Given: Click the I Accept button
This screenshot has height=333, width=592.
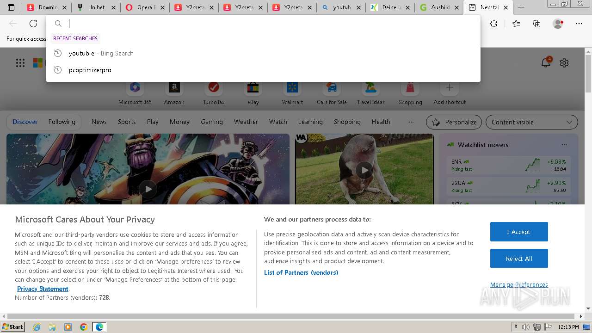Looking at the screenshot, I should click(x=519, y=232).
